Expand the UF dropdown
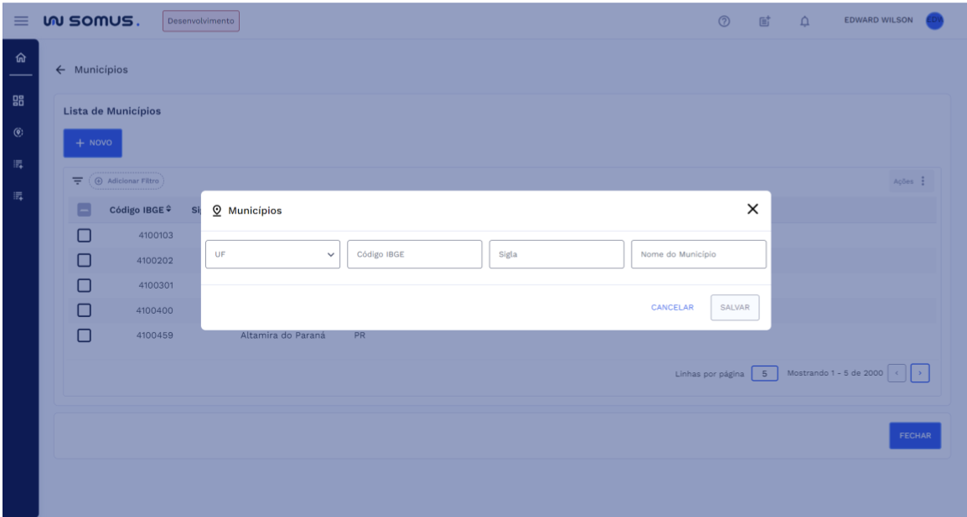967x517 pixels. (x=272, y=254)
